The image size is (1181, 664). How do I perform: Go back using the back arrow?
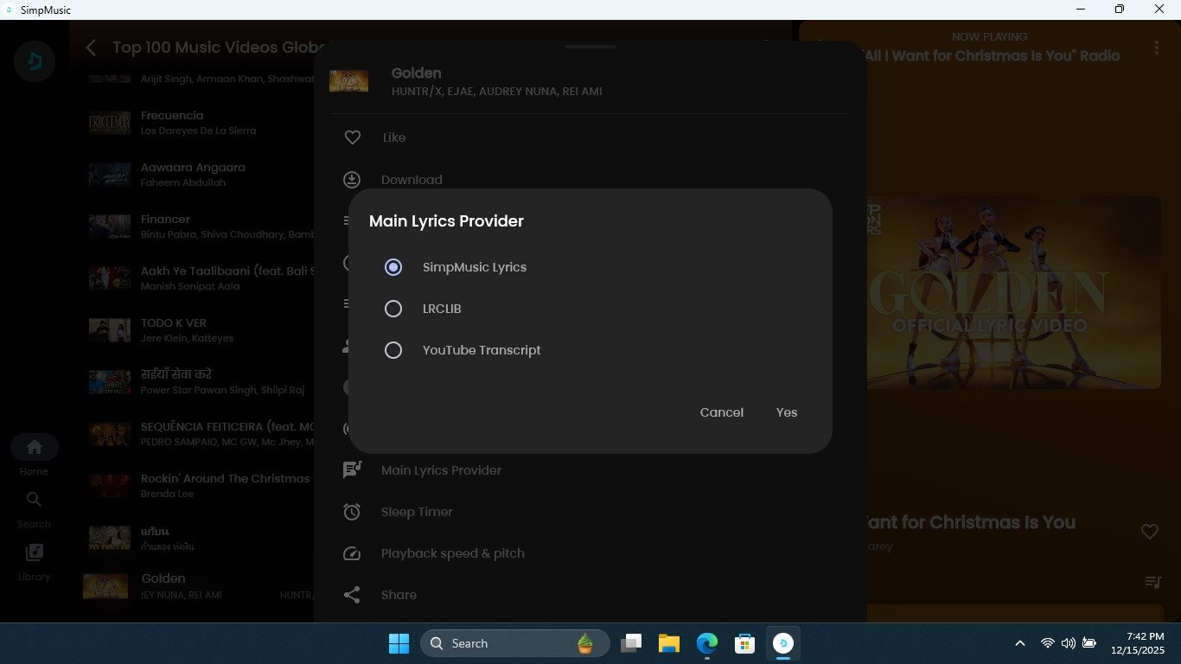92,48
